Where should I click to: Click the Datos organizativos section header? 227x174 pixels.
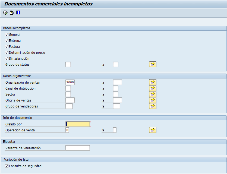tap(17, 76)
